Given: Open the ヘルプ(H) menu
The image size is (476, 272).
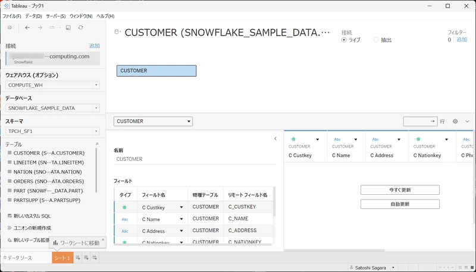Looking at the screenshot, I should [105, 16].
